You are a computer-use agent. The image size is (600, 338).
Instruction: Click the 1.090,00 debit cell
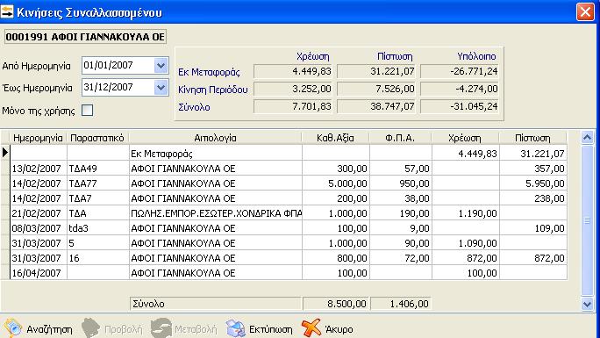(465, 243)
